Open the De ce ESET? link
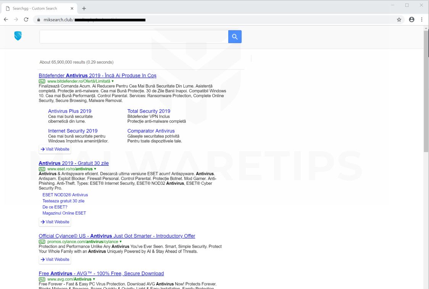The image size is (429, 289). point(55,207)
